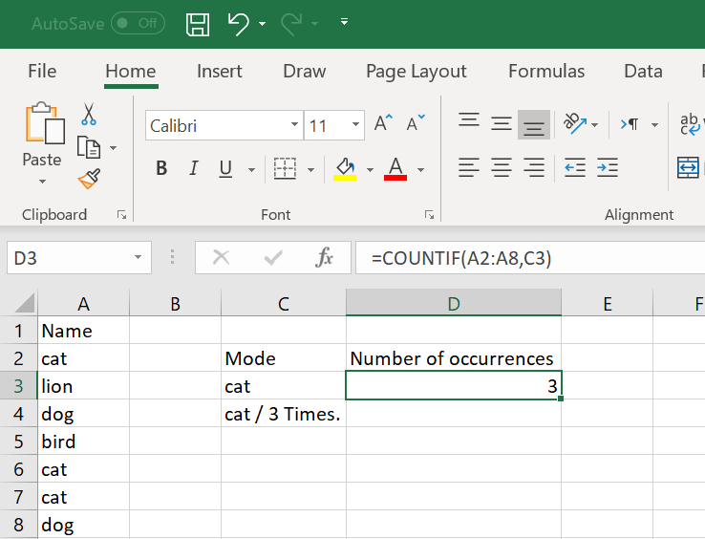Toggle Bottom Align vertical alignment

pos(534,124)
